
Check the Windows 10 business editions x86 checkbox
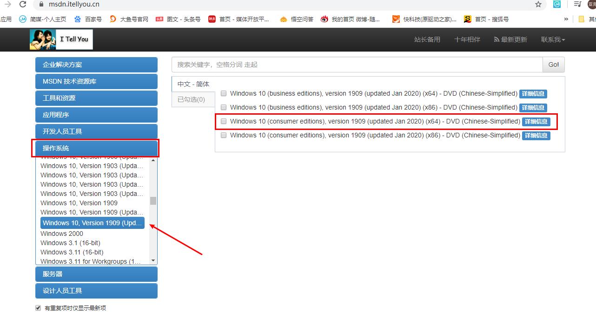tap(224, 107)
